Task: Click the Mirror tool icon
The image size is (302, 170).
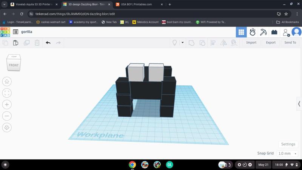Action: (223, 43)
